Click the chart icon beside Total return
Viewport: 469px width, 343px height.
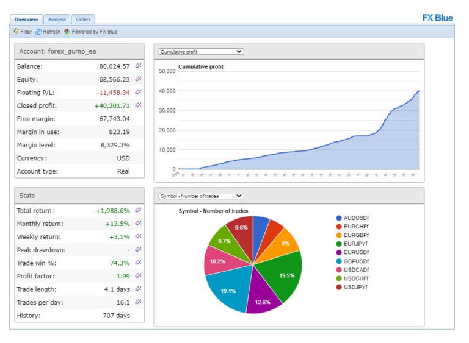pyautogui.click(x=138, y=210)
